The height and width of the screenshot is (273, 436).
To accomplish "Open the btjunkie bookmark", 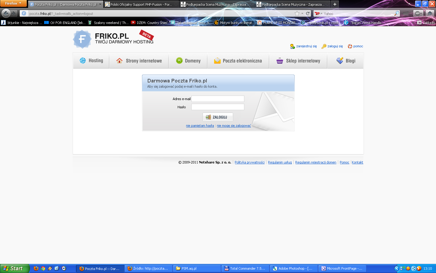I will (x=21, y=22).
